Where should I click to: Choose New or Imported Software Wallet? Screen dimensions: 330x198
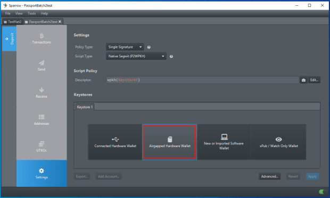[x=224, y=142]
